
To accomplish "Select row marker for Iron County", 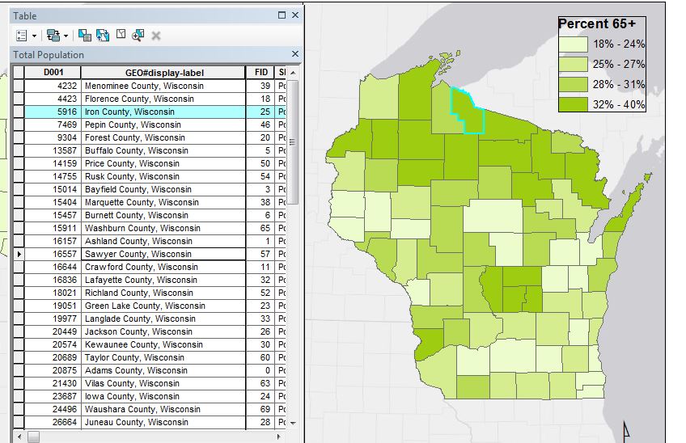I will tap(19, 112).
